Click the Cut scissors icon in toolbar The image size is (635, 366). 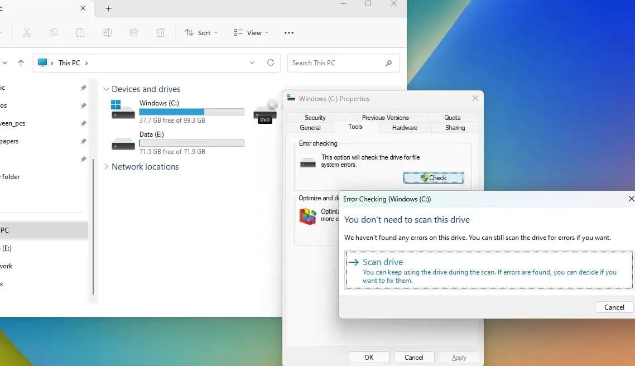pyautogui.click(x=26, y=33)
